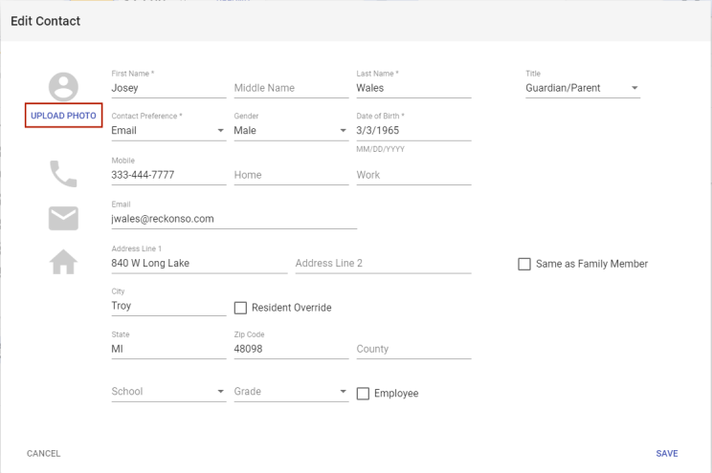This screenshot has width=712, height=473.
Task: Open the Grade dropdown
Action: point(291,392)
